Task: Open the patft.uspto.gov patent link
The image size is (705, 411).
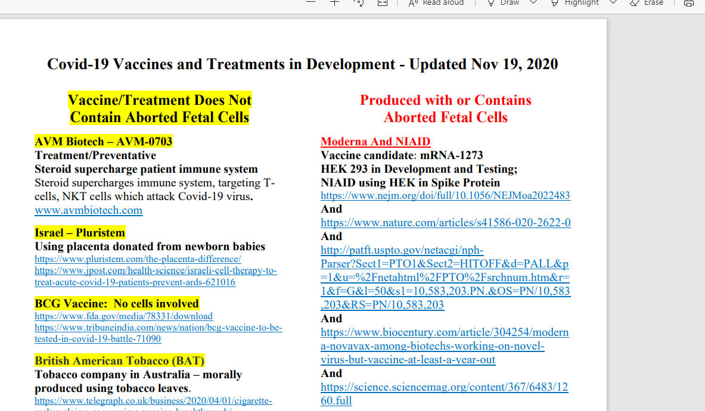Action: 445,277
